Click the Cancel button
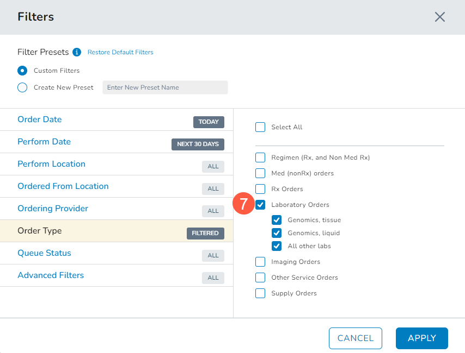Screen dimensions: 465x353 [x=355, y=338]
